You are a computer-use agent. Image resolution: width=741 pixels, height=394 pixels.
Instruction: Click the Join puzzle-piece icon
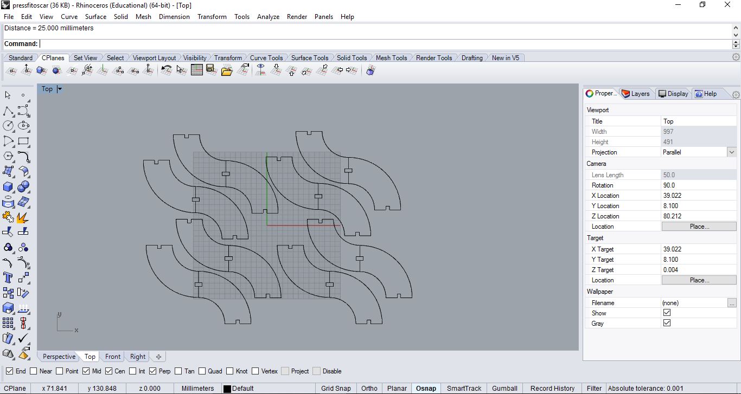point(8,217)
